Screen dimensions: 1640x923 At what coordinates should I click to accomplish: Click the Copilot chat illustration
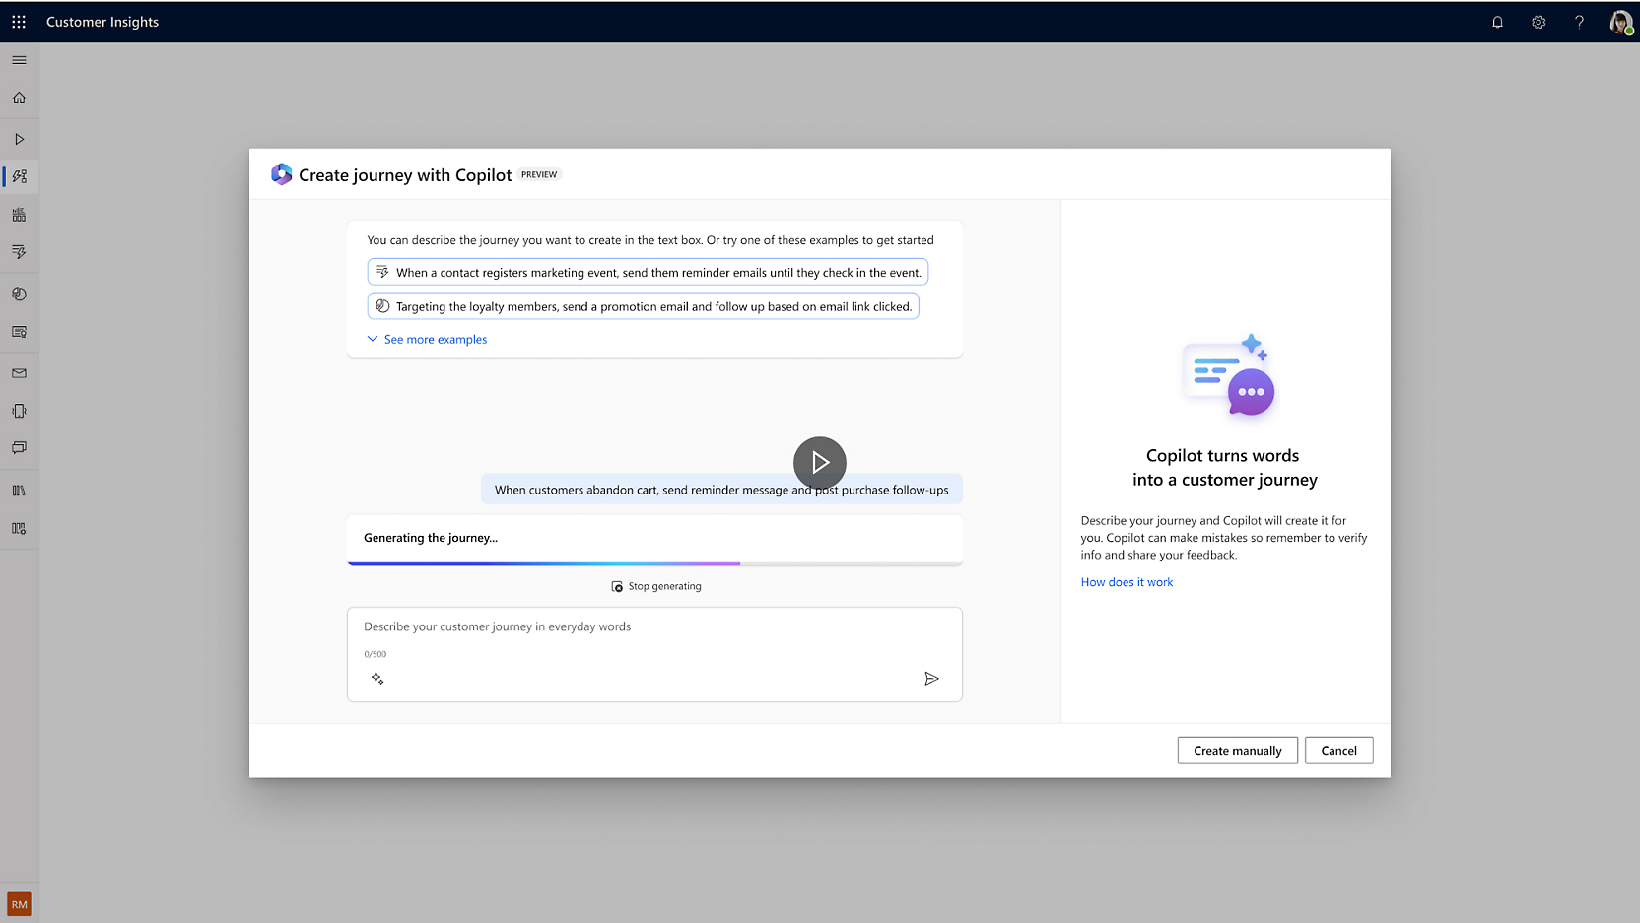[1229, 375]
